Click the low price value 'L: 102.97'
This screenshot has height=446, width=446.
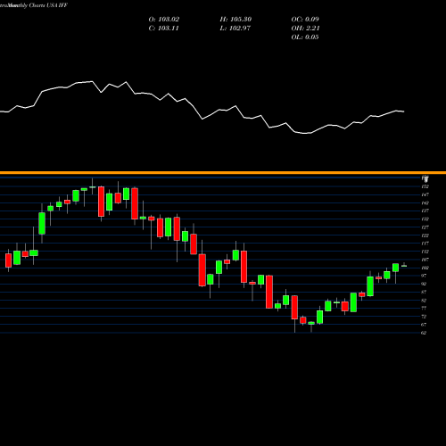235,28
